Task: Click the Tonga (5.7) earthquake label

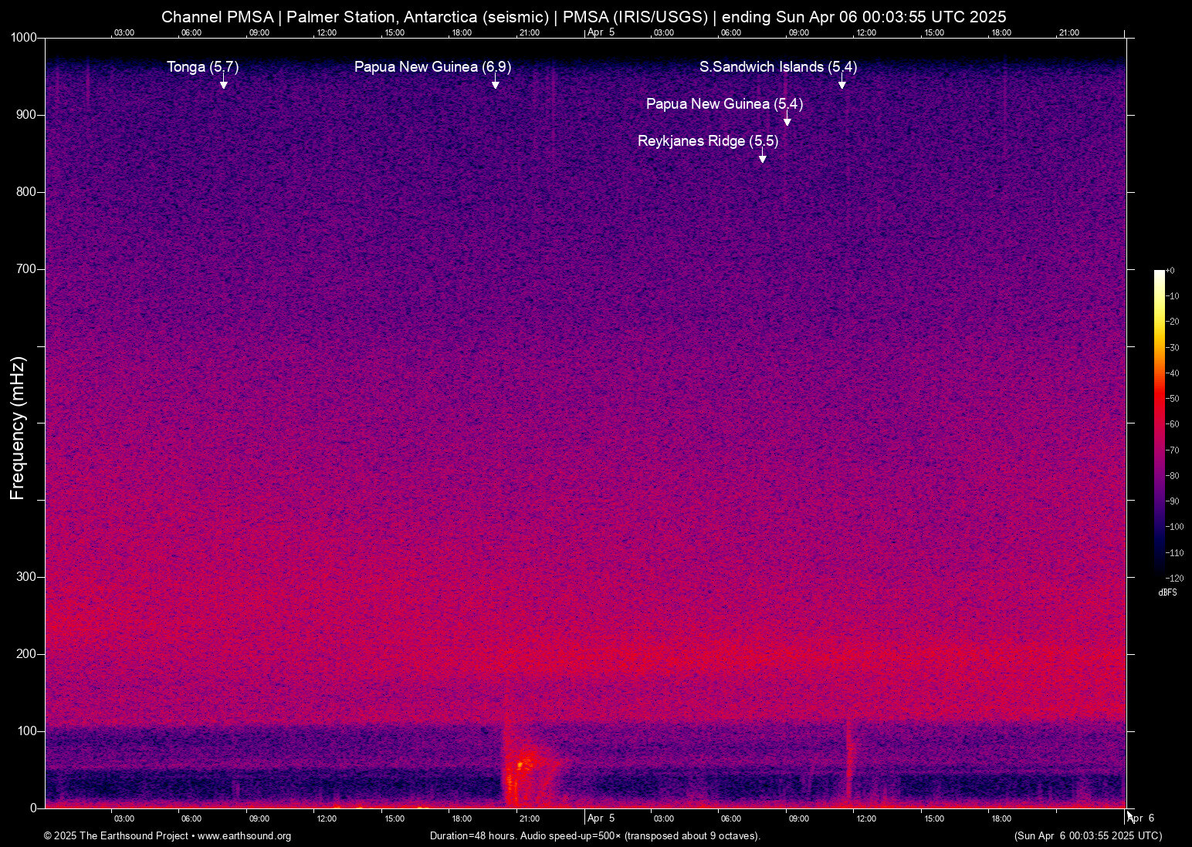Action: pos(202,67)
